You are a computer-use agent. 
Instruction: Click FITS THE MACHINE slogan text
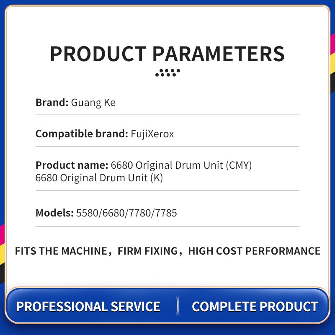click(61, 251)
